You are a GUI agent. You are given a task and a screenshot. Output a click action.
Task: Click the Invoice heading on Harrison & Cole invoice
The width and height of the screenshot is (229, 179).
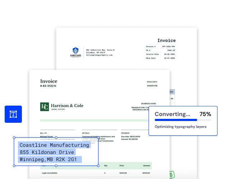[x=48, y=81]
